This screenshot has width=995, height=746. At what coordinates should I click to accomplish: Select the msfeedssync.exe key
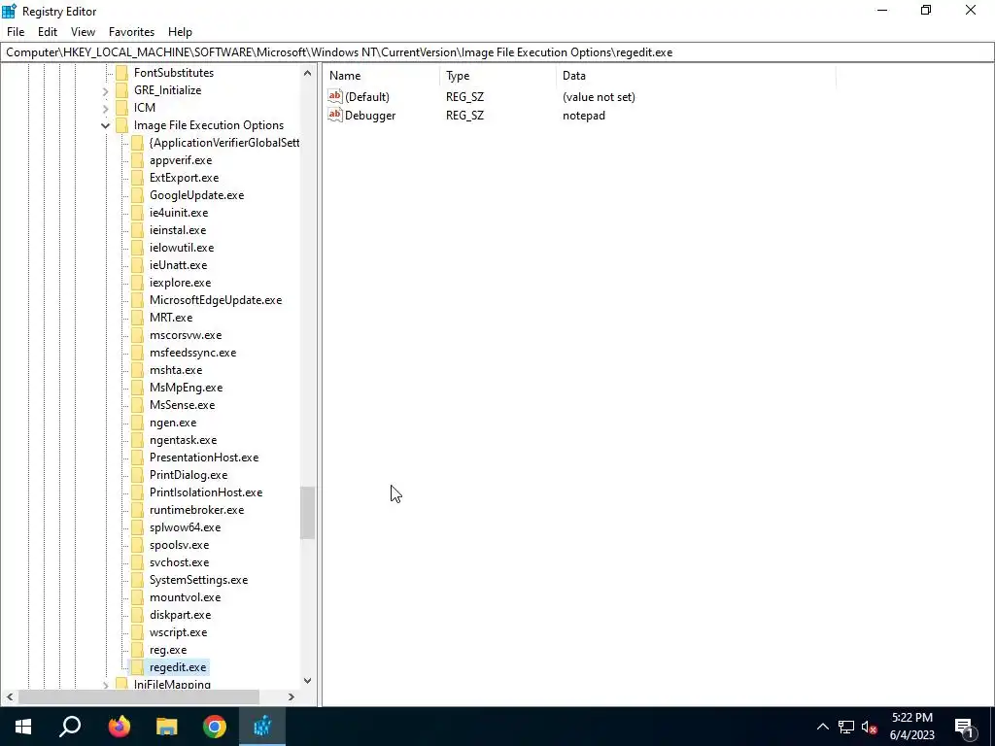[193, 353]
